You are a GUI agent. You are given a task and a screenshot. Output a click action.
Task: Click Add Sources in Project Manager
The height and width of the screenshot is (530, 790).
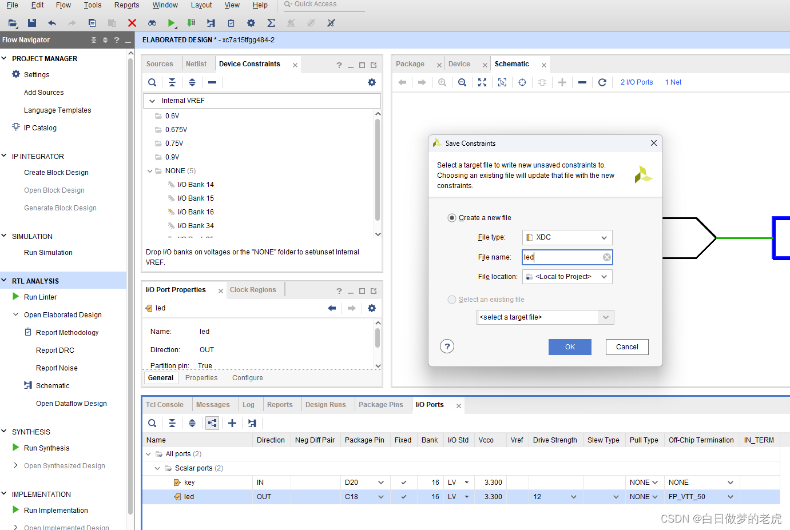click(x=44, y=93)
